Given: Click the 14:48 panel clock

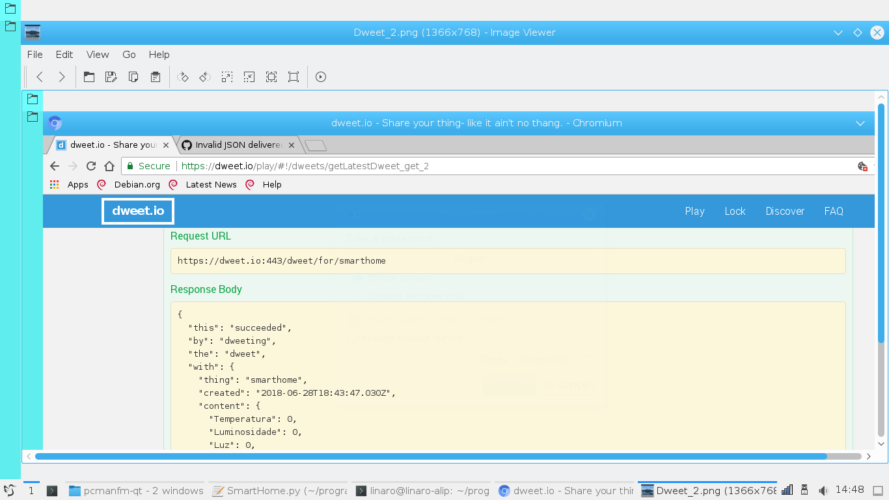Looking at the screenshot, I should click(849, 490).
